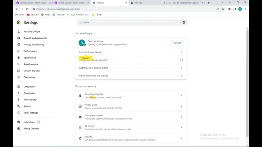Image resolution: width=262 pixels, height=147 pixels.
Task: Click the Ad privacy icon
Action: click(x=80, y=128)
